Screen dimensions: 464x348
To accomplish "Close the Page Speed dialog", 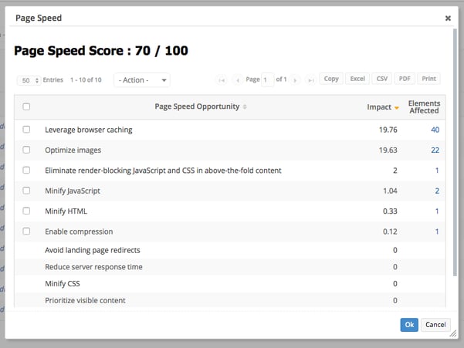I will point(448,19).
